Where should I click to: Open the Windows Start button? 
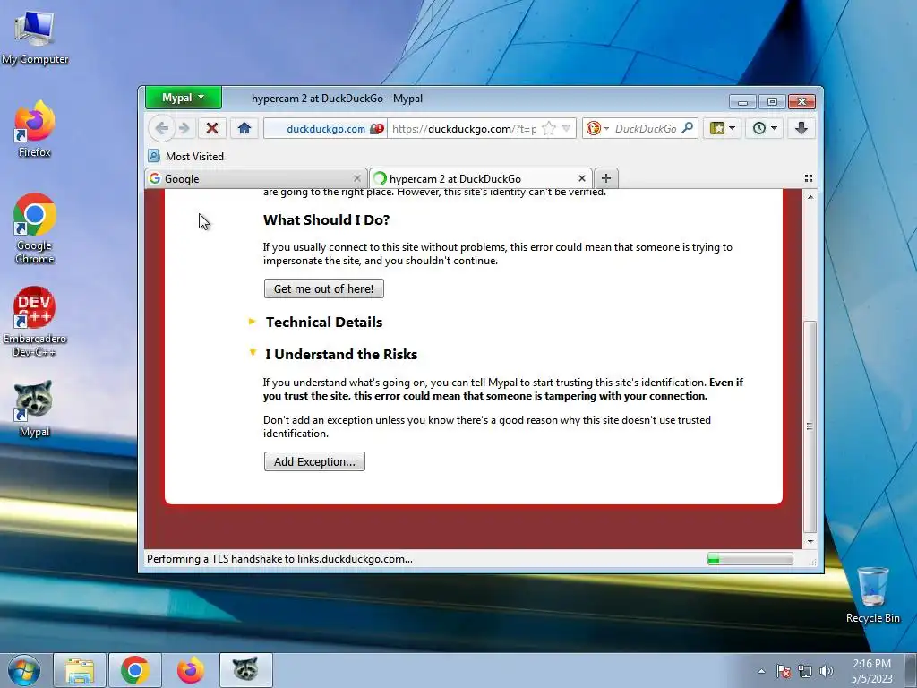click(x=24, y=670)
